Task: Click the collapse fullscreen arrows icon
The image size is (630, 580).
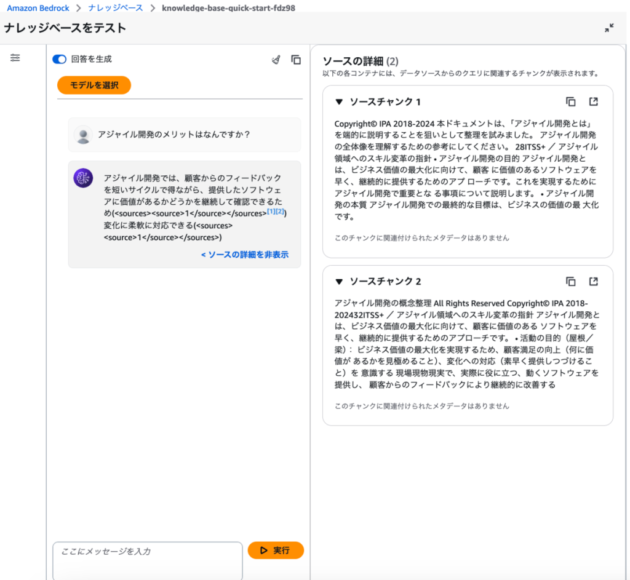Action: click(x=608, y=28)
